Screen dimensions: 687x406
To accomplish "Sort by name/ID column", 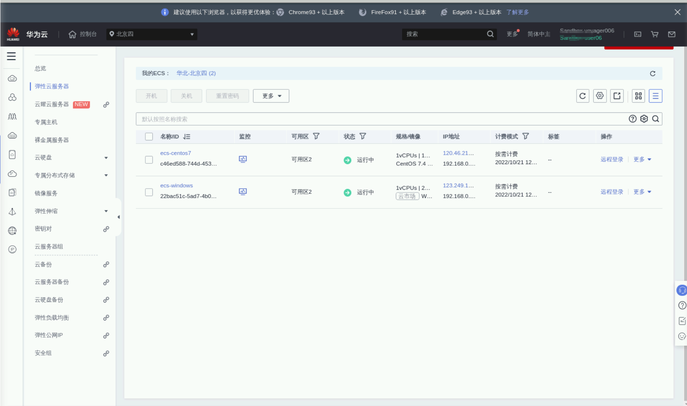I will pos(187,136).
